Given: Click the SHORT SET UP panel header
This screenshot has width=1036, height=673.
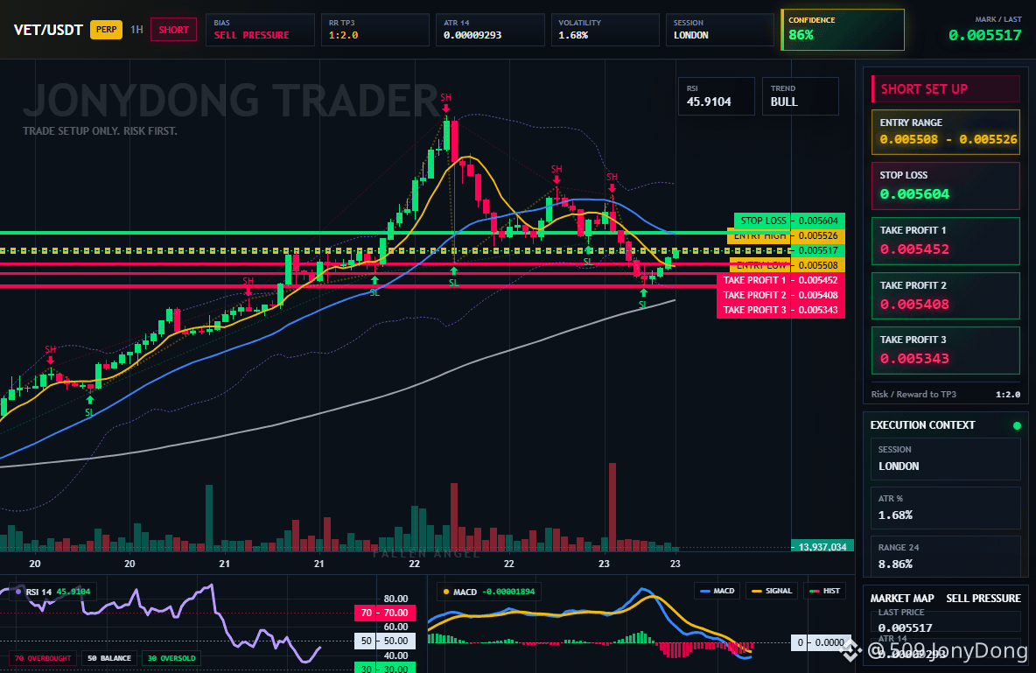Looking at the screenshot, I should 946,88.
